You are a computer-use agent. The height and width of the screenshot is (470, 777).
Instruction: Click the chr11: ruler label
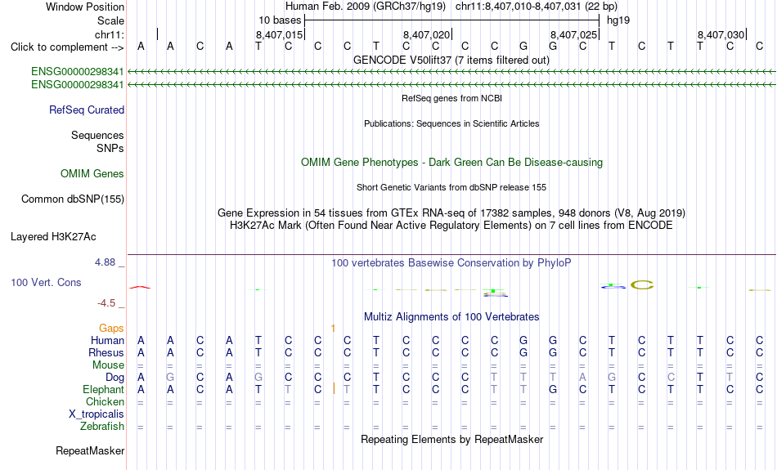[x=109, y=34]
